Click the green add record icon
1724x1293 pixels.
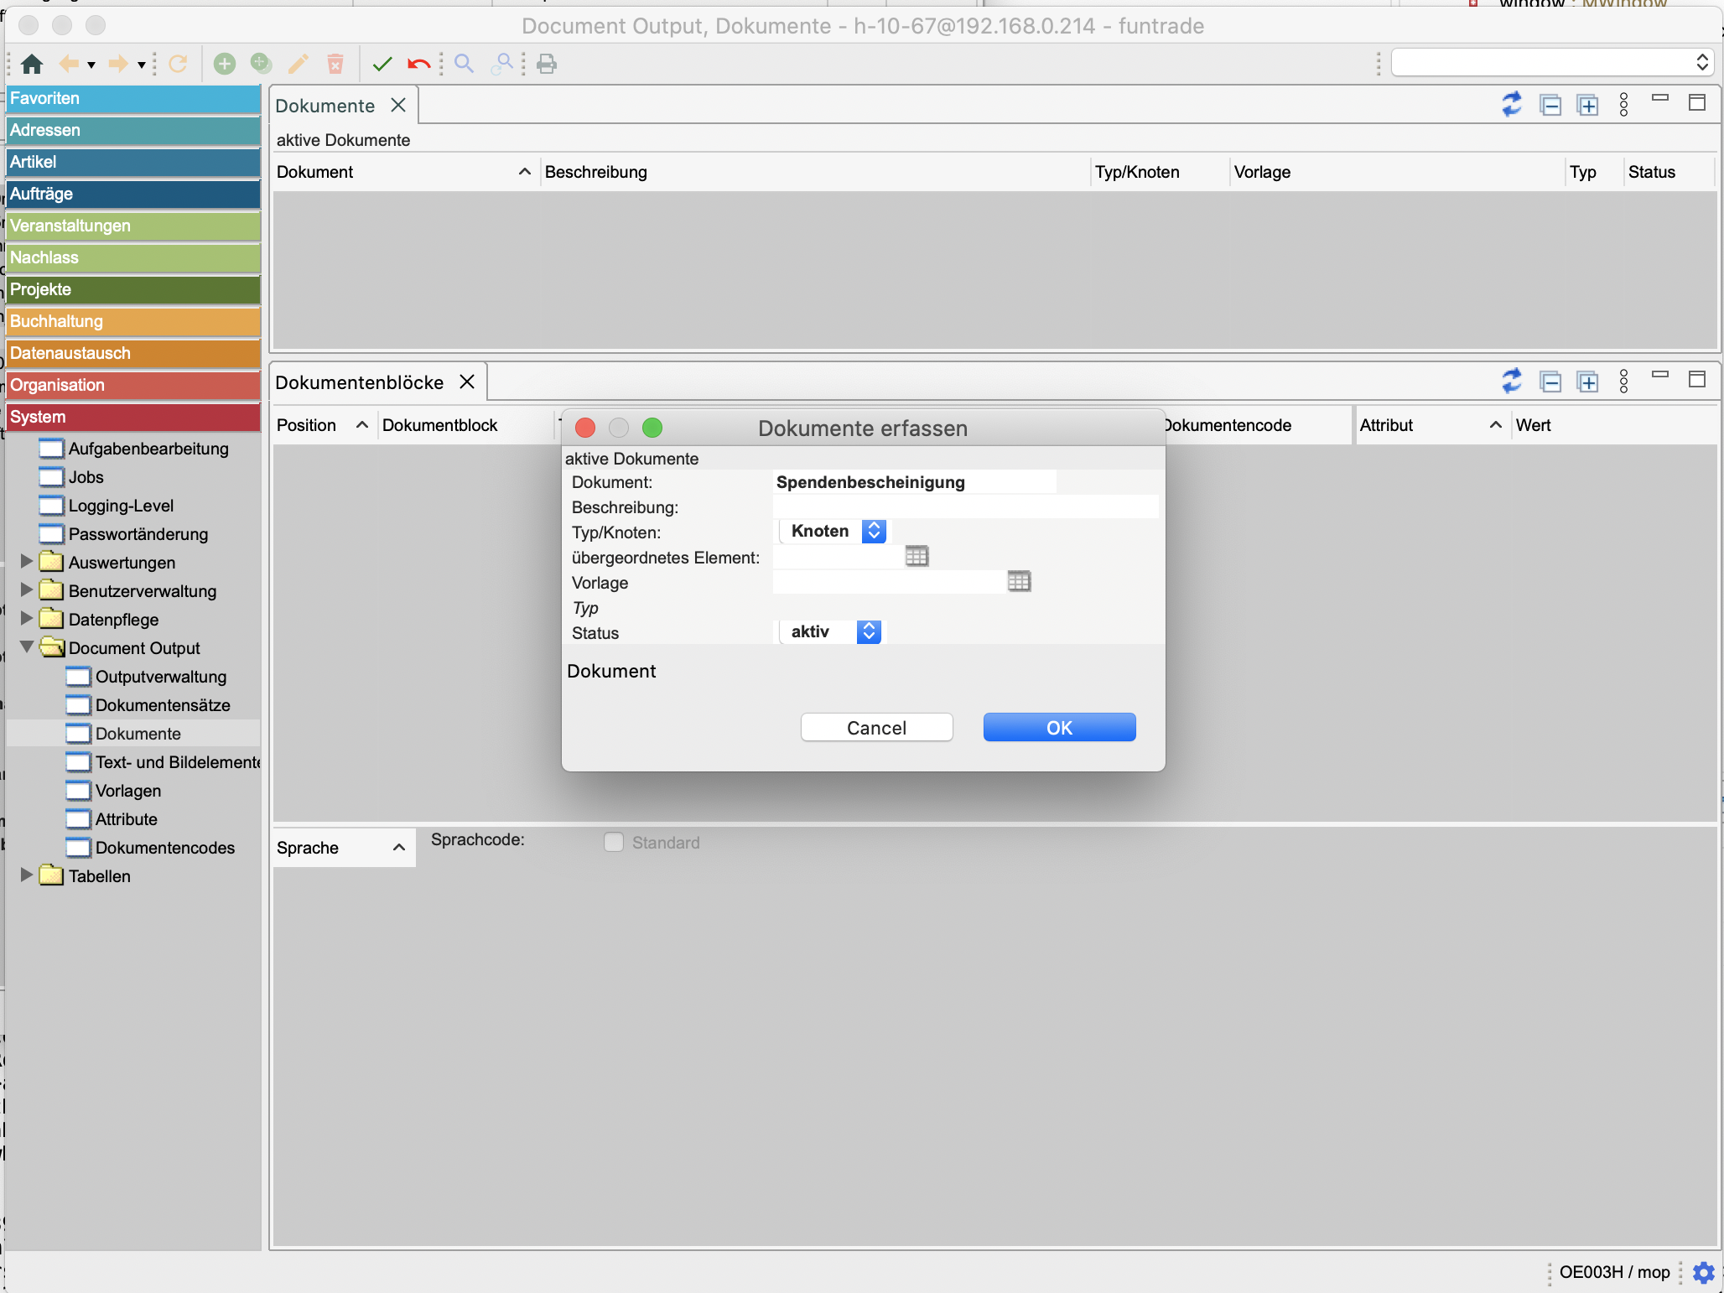point(224,64)
